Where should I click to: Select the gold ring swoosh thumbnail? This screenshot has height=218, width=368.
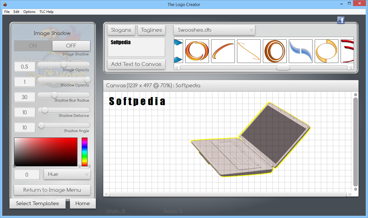pyautogui.click(x=327, y=51)
